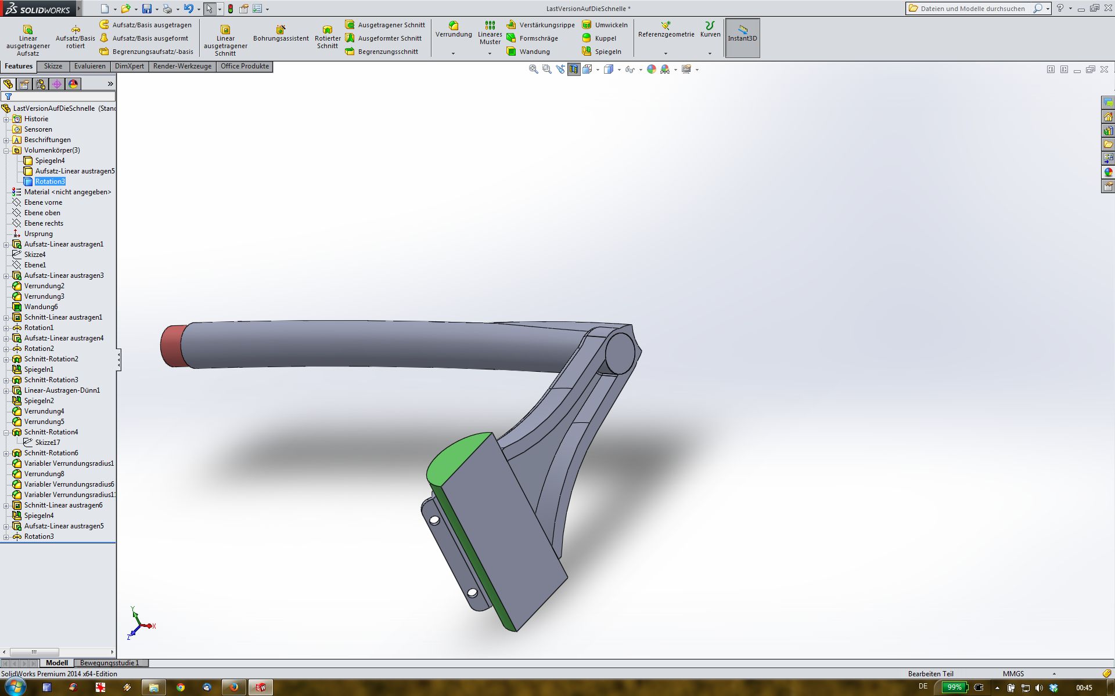Click the Verrundung fillet tool
This screenshot has width=1115, height=696.
pos(454,30)
